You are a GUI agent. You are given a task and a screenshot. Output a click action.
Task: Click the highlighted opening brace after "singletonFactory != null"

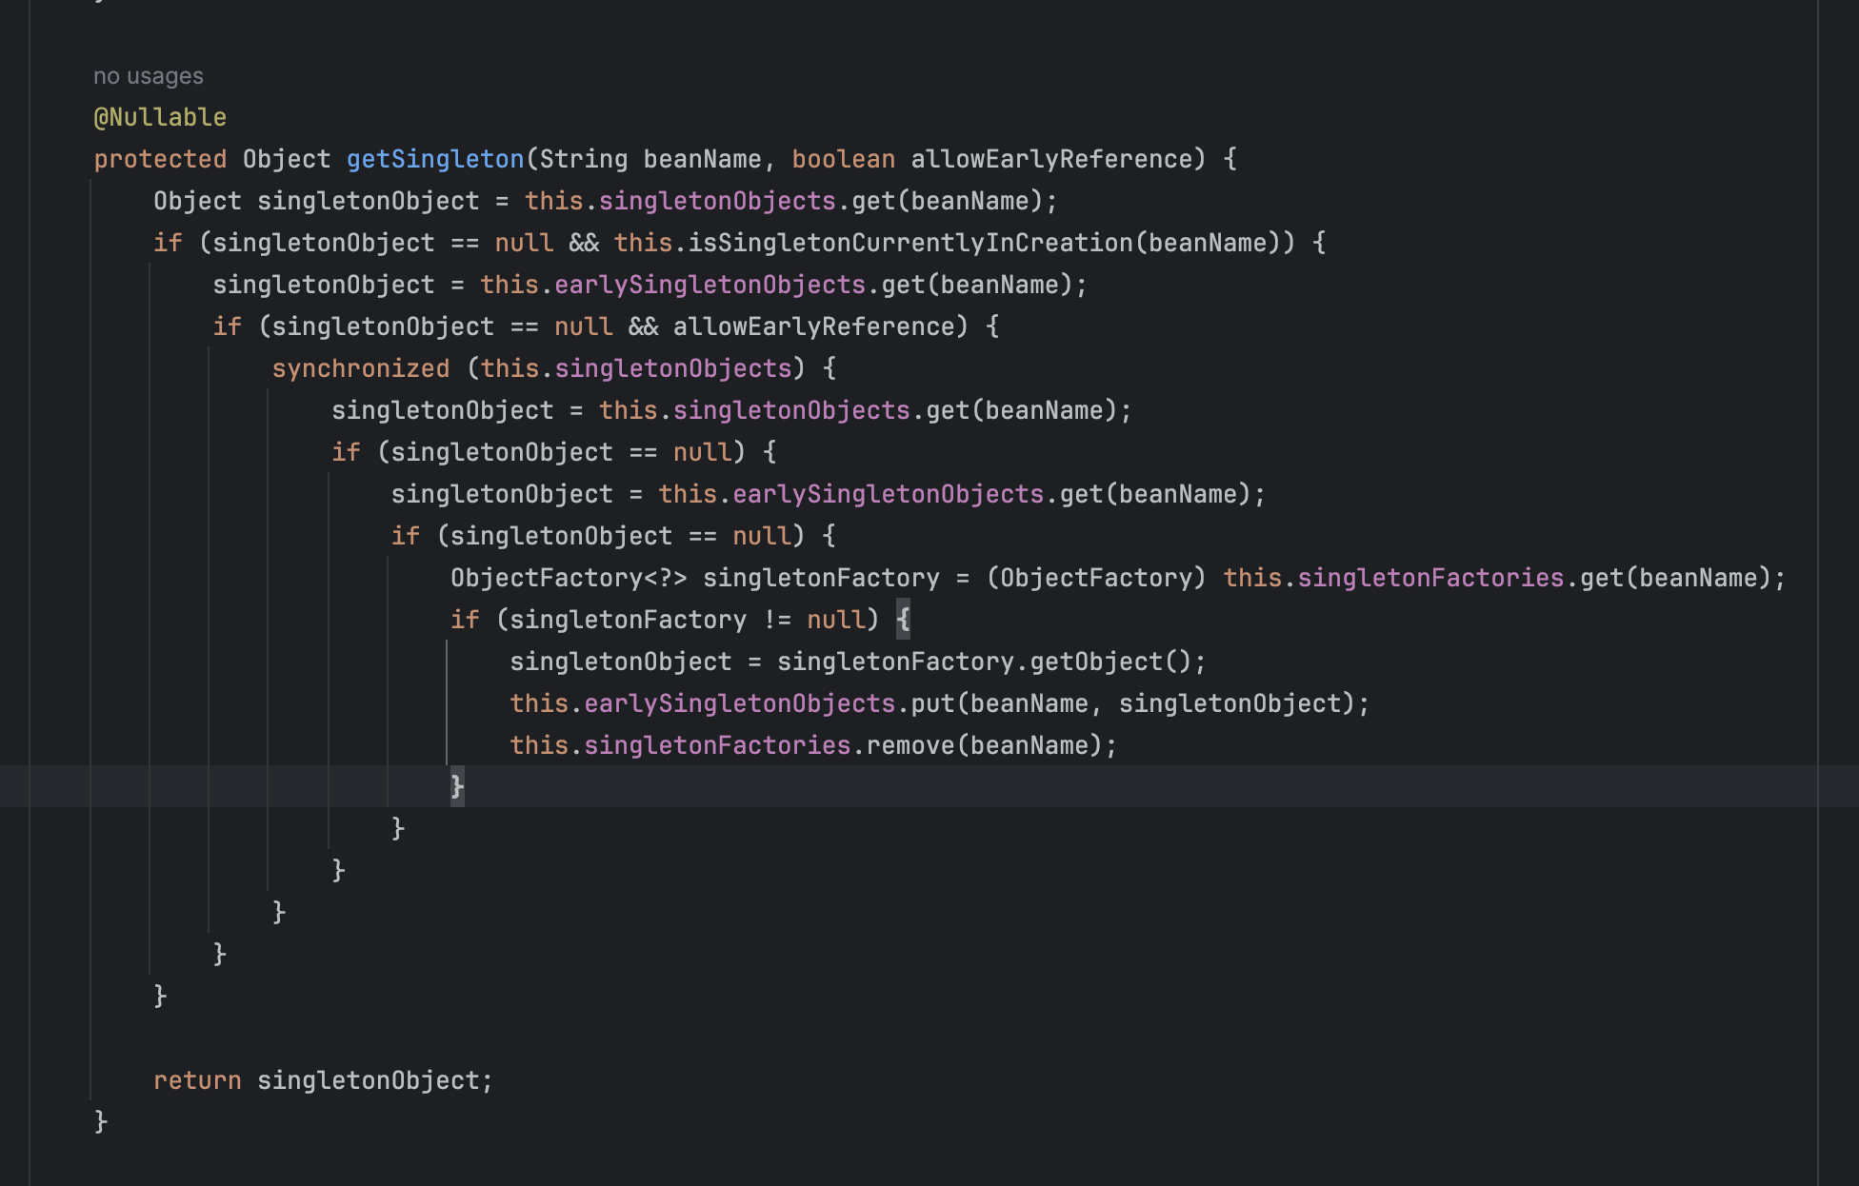pos(903,620)
